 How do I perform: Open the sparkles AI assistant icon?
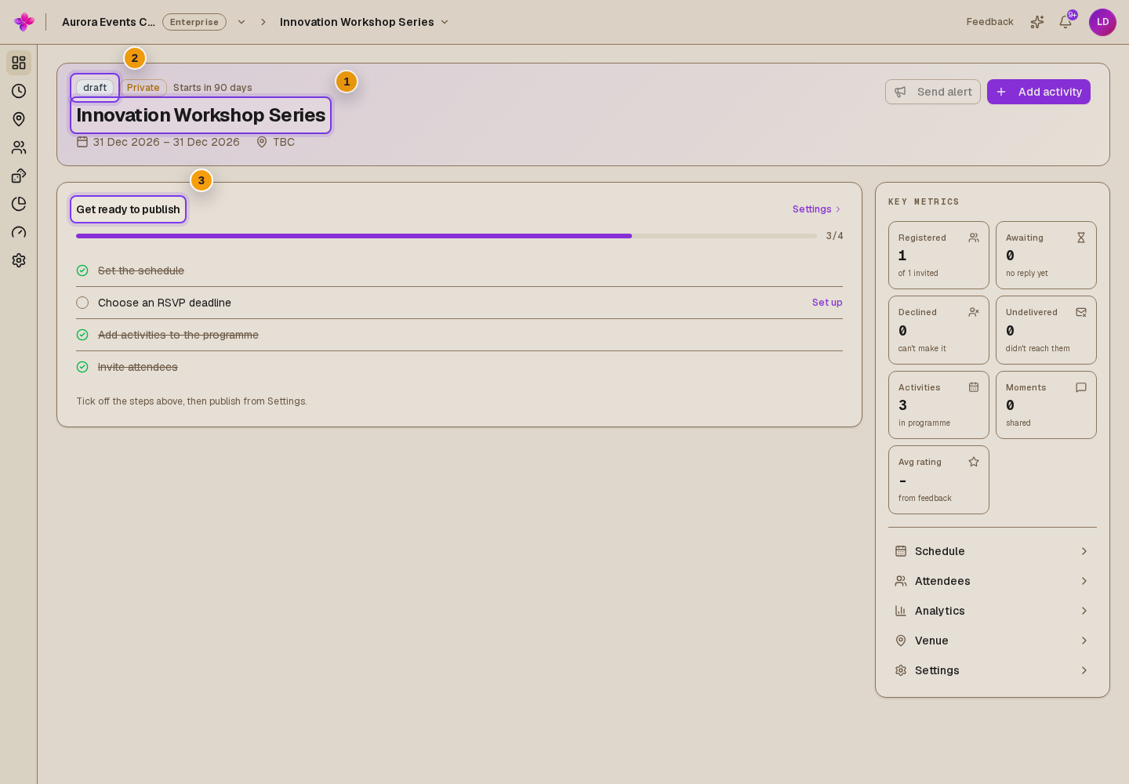click(x=1037, y=22)
